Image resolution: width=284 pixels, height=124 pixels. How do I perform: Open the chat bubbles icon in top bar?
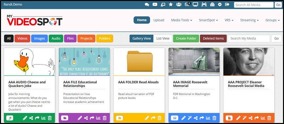pos(147,5)
